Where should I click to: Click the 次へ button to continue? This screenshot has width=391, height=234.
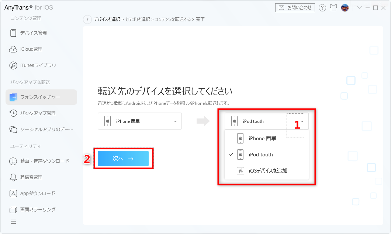(x=124, y=159)
